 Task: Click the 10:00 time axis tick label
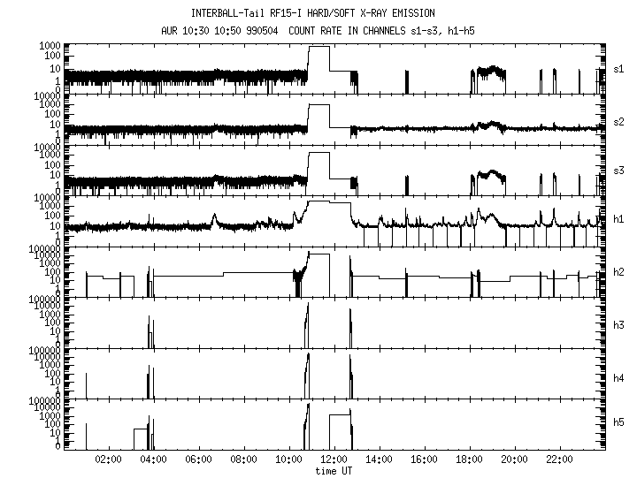288,459
